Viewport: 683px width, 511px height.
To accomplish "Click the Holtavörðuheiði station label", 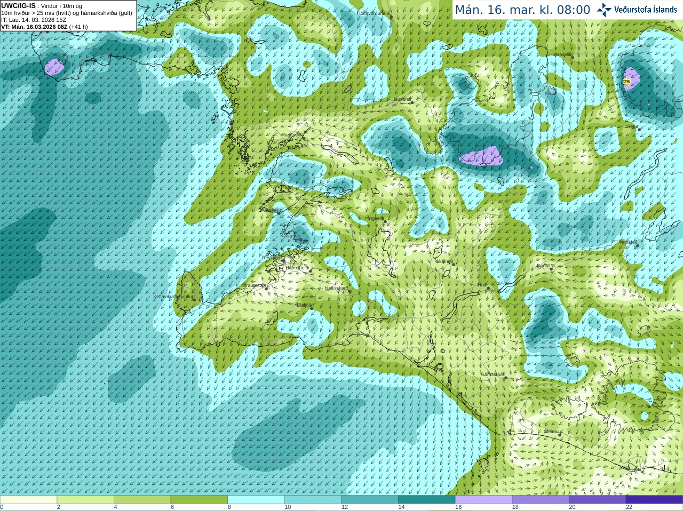I will [x=374, y=13].
